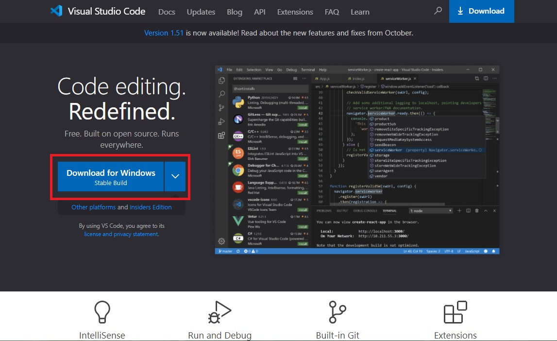
Task: Click the IntelliSense lightbulb icon
Action: point(102,312)
